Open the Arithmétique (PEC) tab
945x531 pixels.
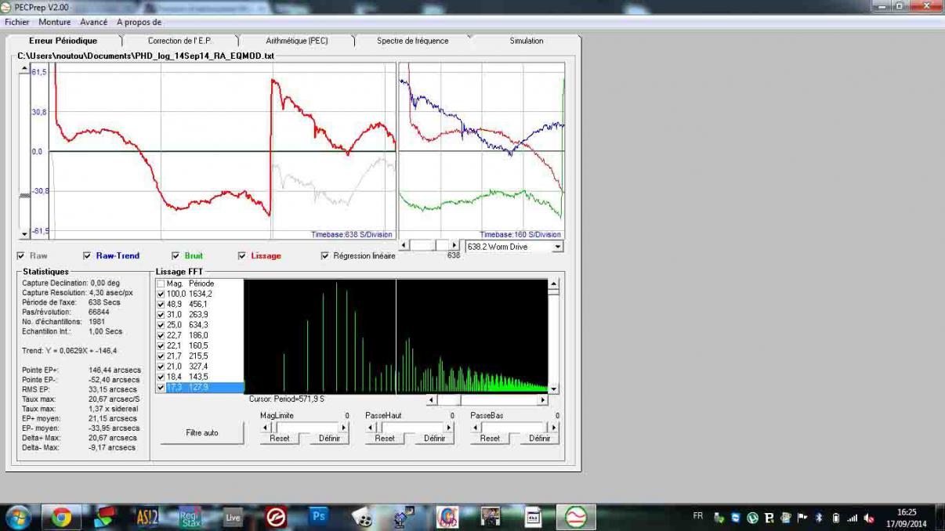click(297, 41)
